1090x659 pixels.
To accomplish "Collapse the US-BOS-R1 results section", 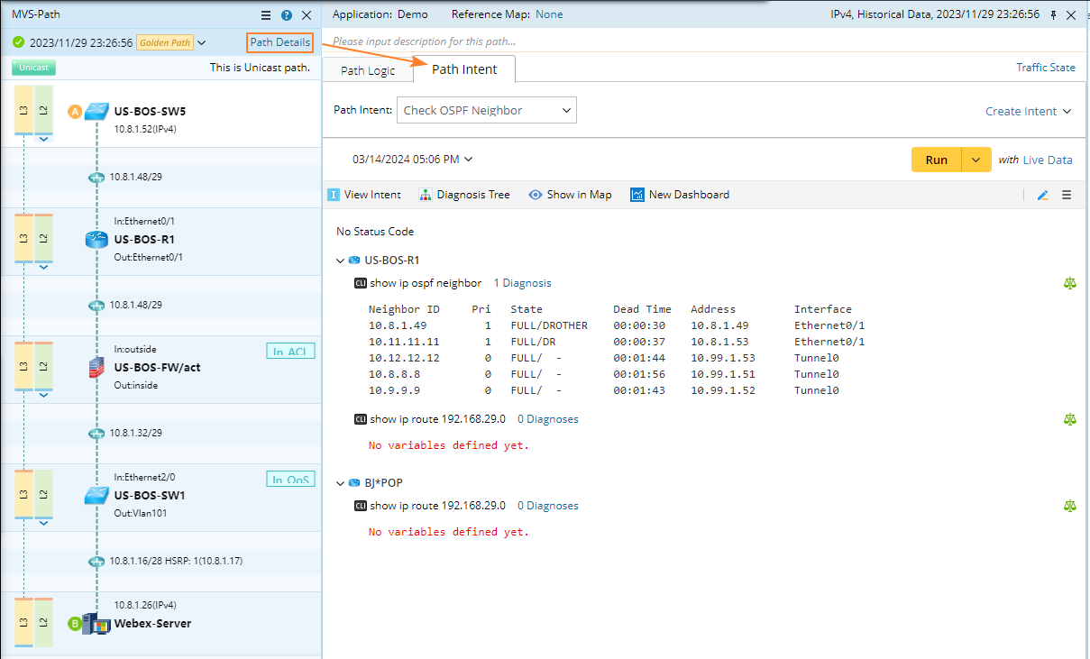I will pos(340,261).
